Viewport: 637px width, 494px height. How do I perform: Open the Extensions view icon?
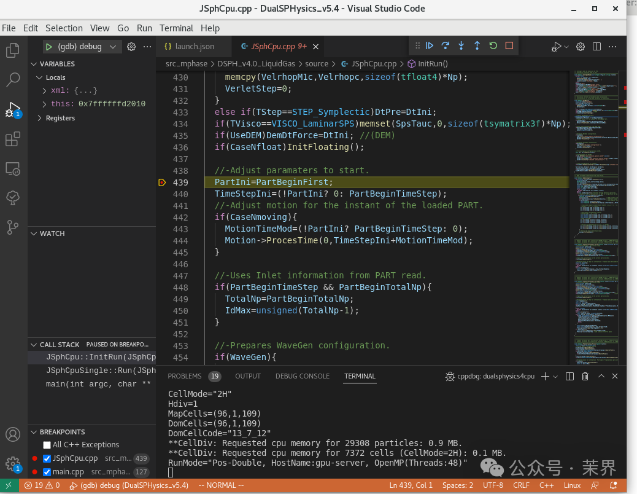[x=13, y=139]
